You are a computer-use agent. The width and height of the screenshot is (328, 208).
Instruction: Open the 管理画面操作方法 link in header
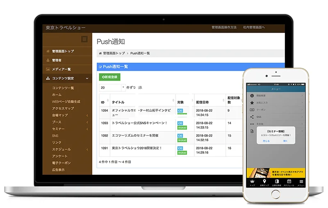pos(224,27)
